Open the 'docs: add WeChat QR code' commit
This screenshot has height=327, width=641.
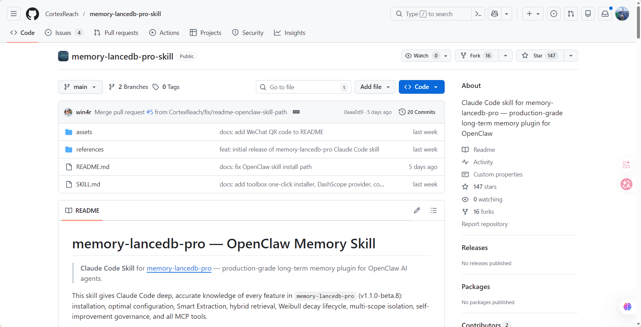[x=272, y=132]
